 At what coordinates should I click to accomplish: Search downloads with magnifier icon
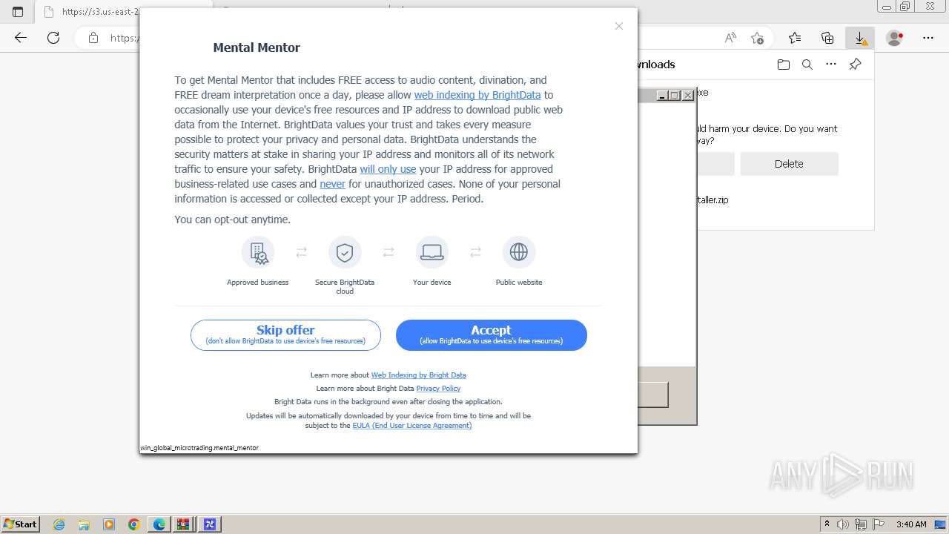point(807,65)
